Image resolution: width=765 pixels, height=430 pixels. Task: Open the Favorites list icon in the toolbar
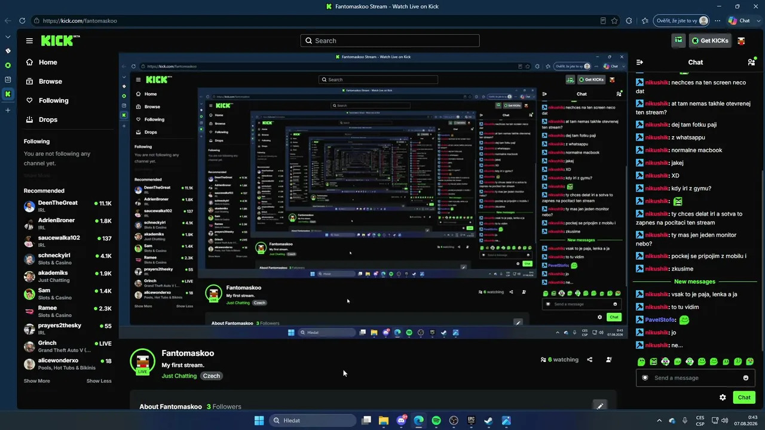coord(645,21)
